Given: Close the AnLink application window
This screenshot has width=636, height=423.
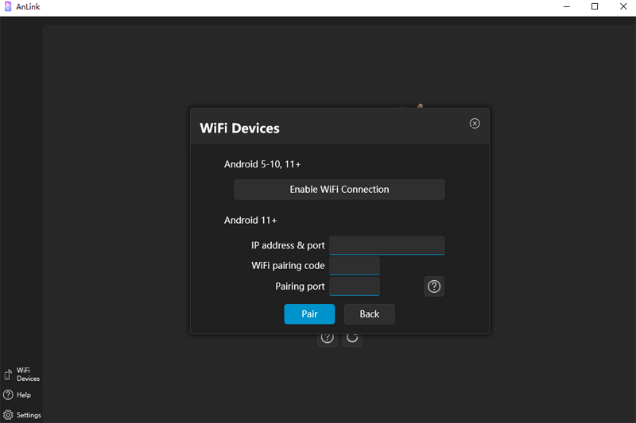Looking at the screenshot, I should [622, 6].
